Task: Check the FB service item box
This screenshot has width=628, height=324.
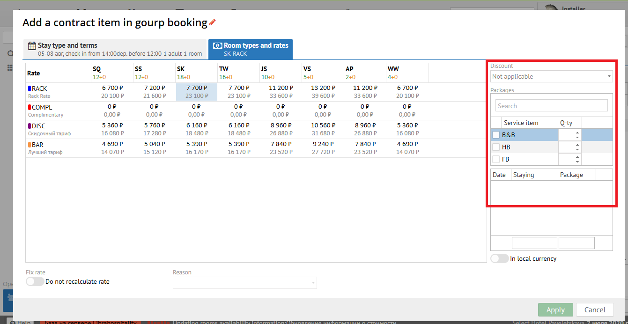Action: [x=496, y=160]
